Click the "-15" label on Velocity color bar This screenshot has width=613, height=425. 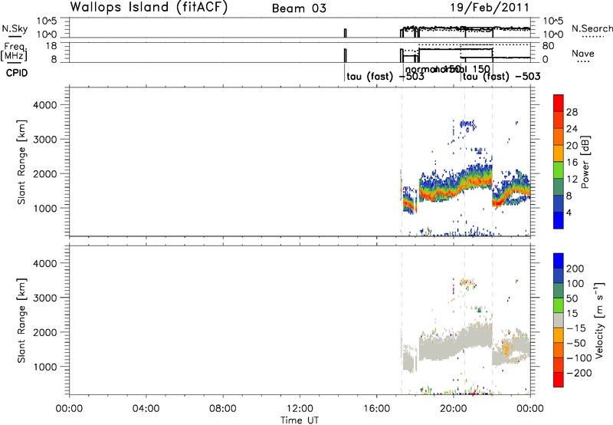[576, 328]
